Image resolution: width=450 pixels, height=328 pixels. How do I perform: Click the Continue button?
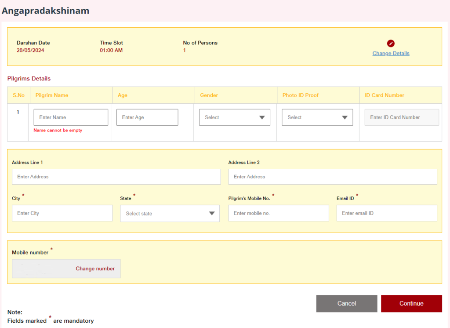point(411,303)
